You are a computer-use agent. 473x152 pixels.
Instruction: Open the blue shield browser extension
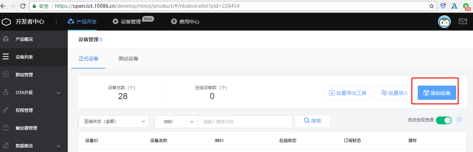443,6
